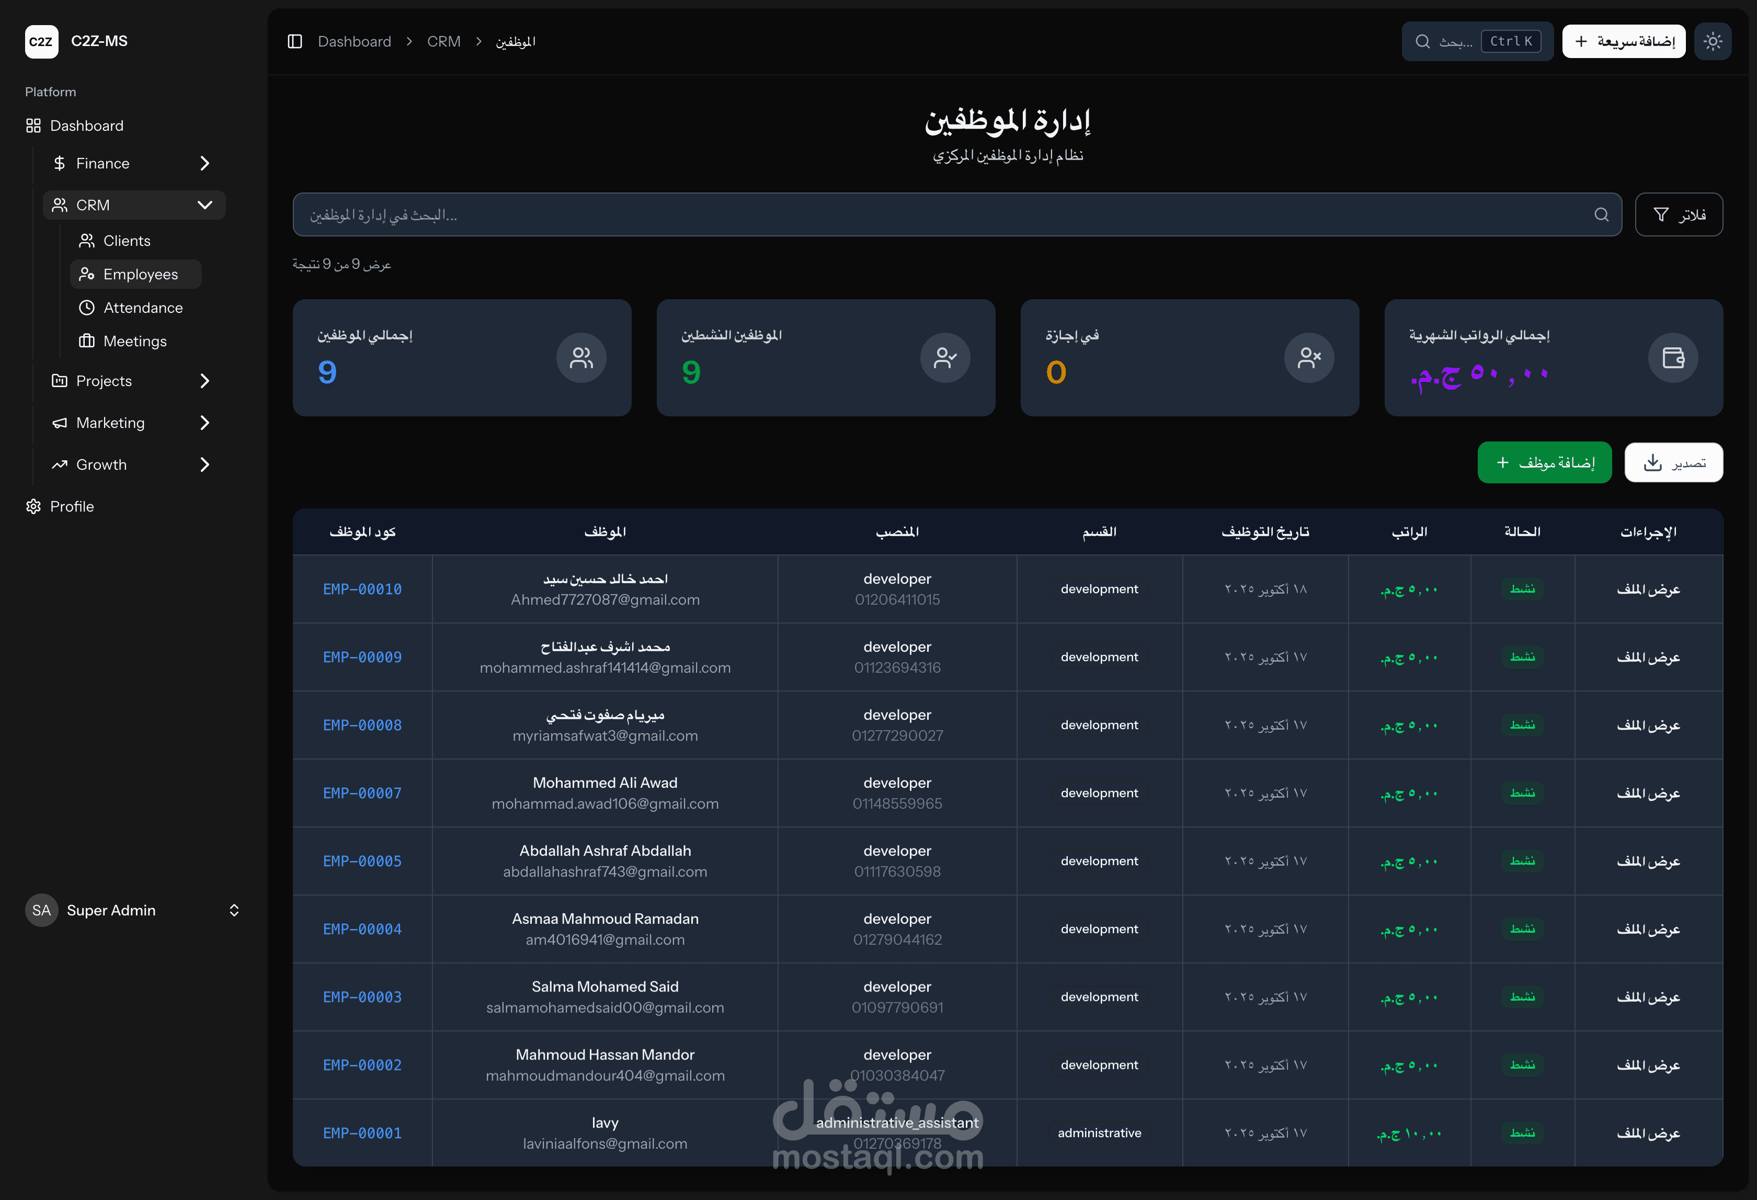Open Attendance in the sidebar
The width and height of the screenshot is (1757, 1200).
click(142, 308)
